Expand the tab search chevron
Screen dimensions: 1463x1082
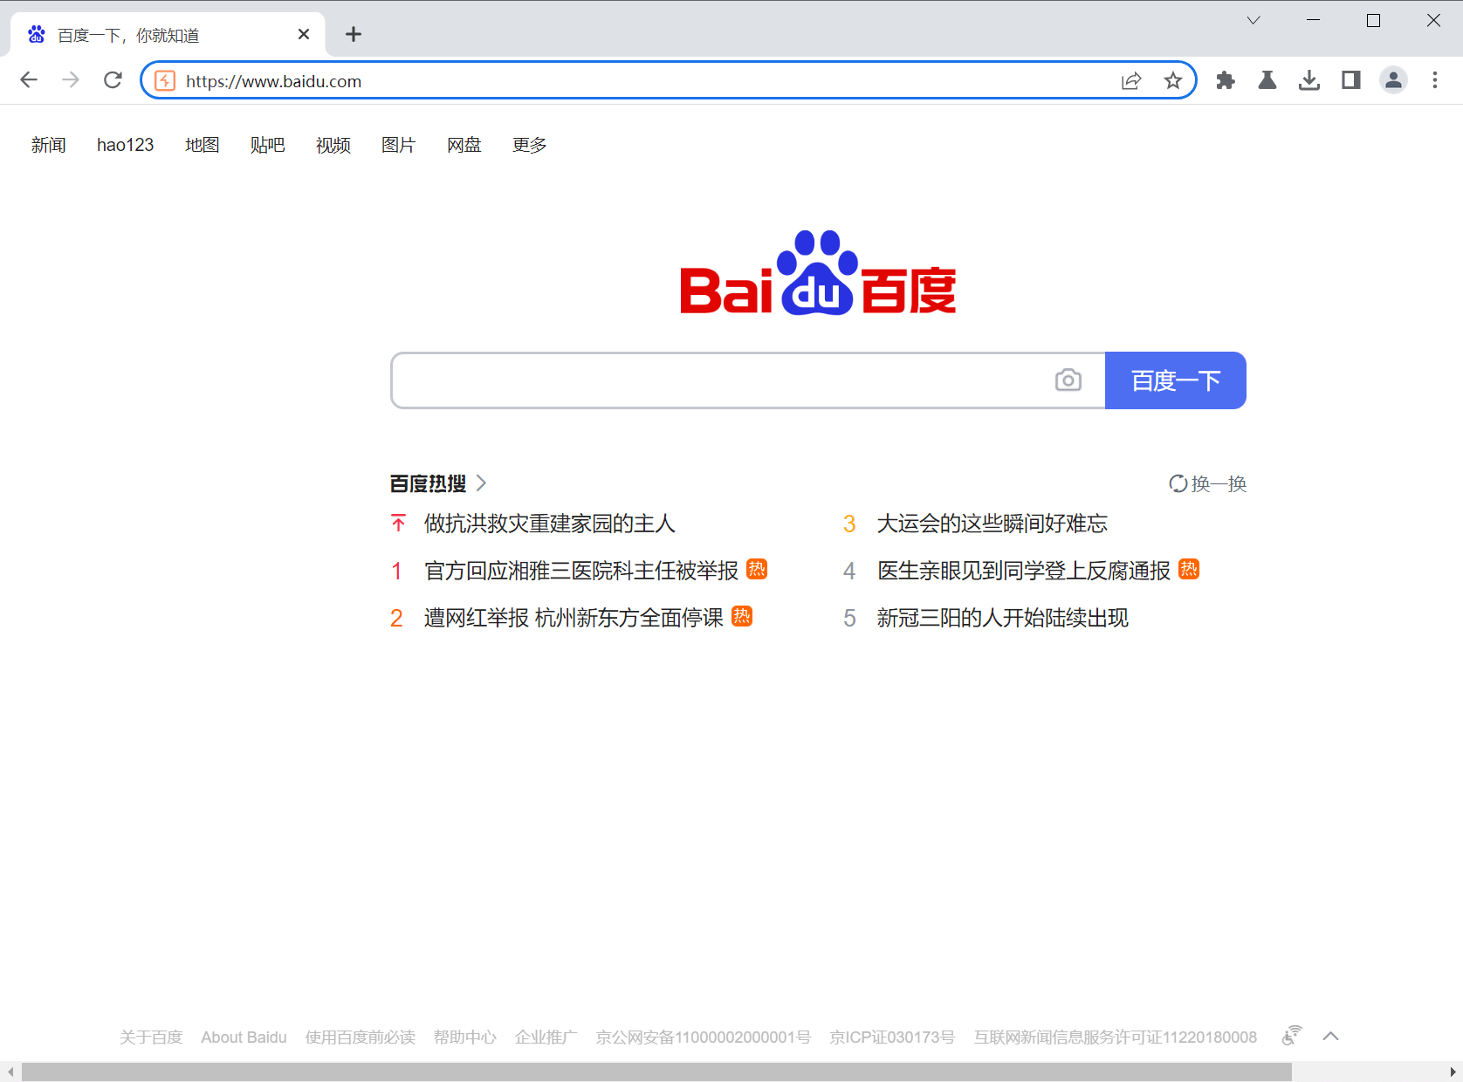pyautogui.click(x=1253, y=21)
